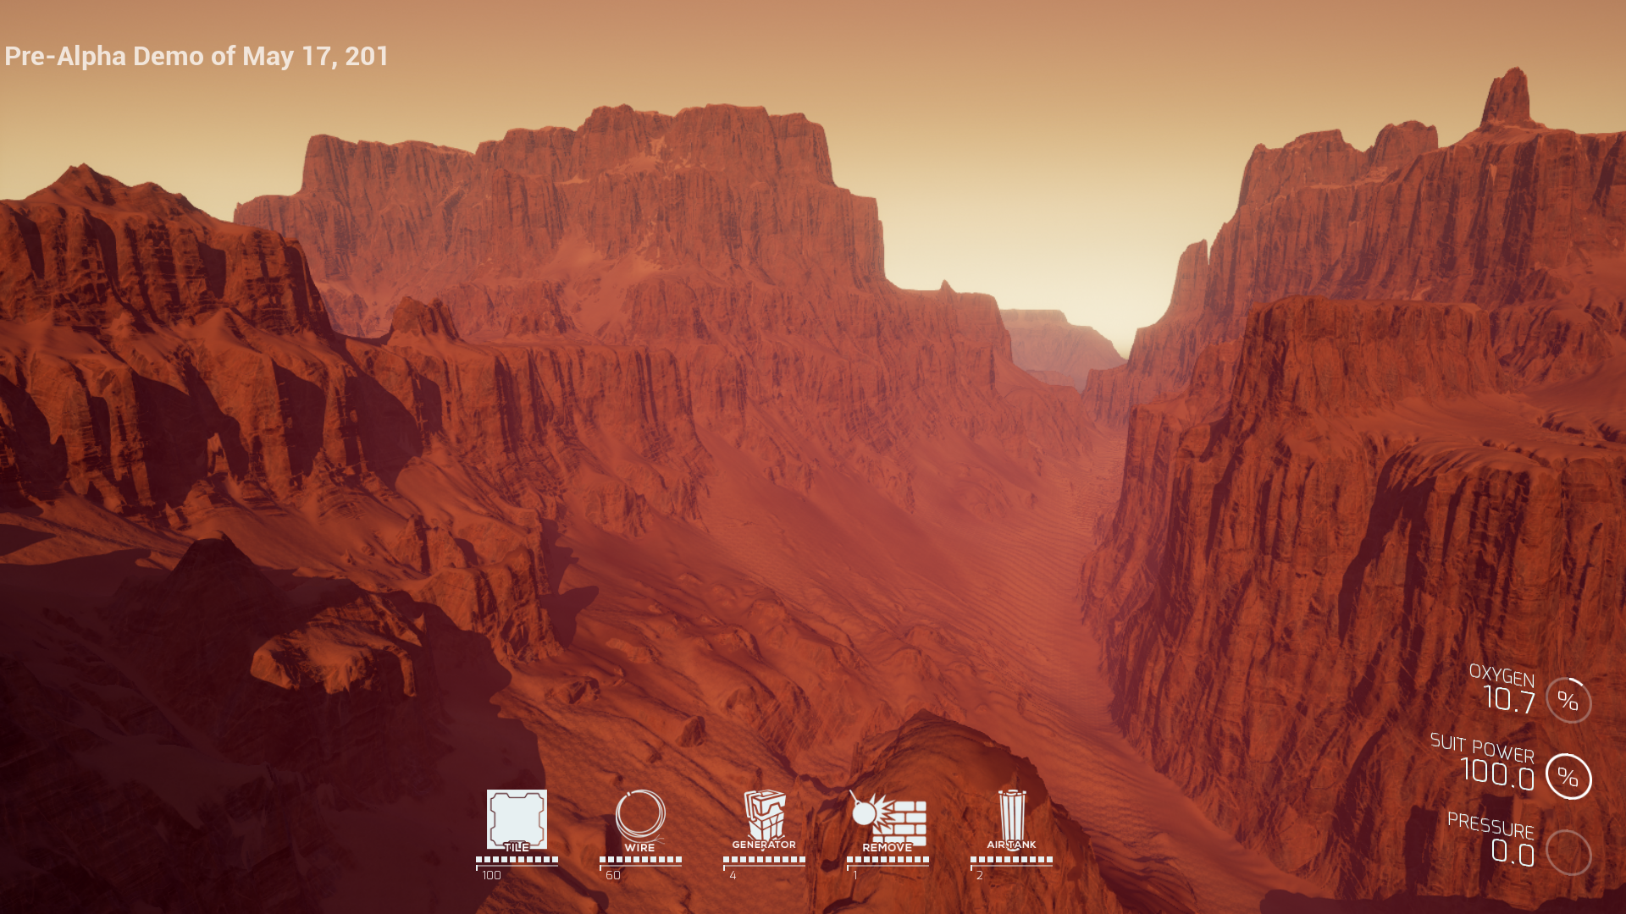Select the Generator hotbar item

[x=764, y=816]
